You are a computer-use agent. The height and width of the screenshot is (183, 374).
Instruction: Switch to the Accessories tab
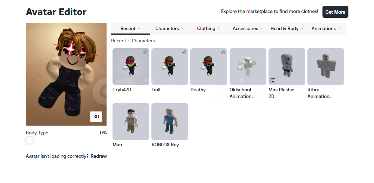[x=247, y=29]
